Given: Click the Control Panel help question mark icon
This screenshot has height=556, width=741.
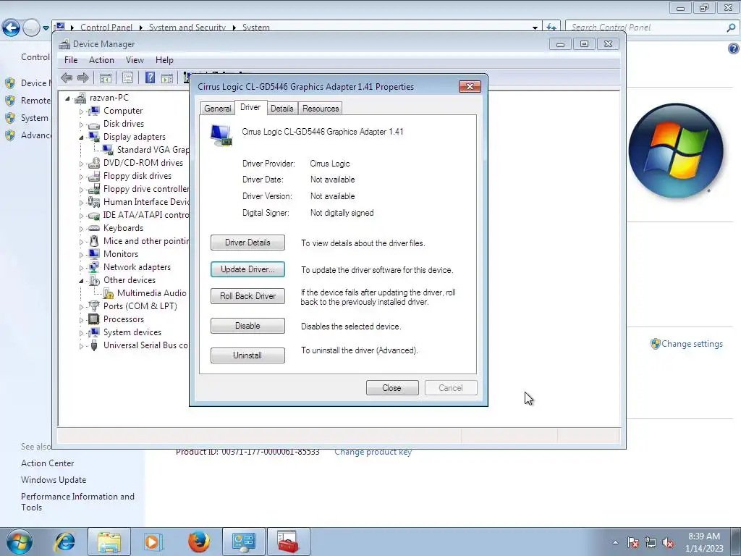Looking at the screenshot, I should [734, 49].
